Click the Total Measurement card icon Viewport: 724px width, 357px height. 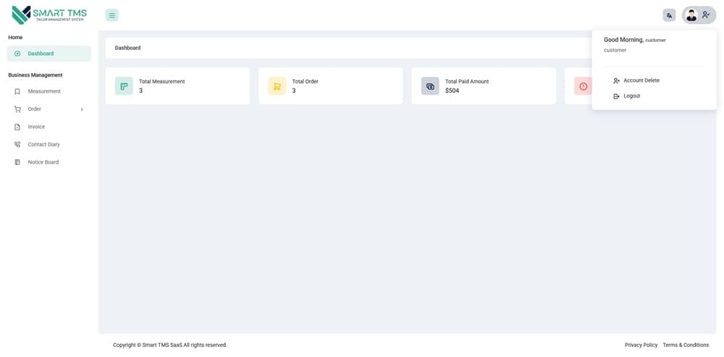click(x=124, y=86)
